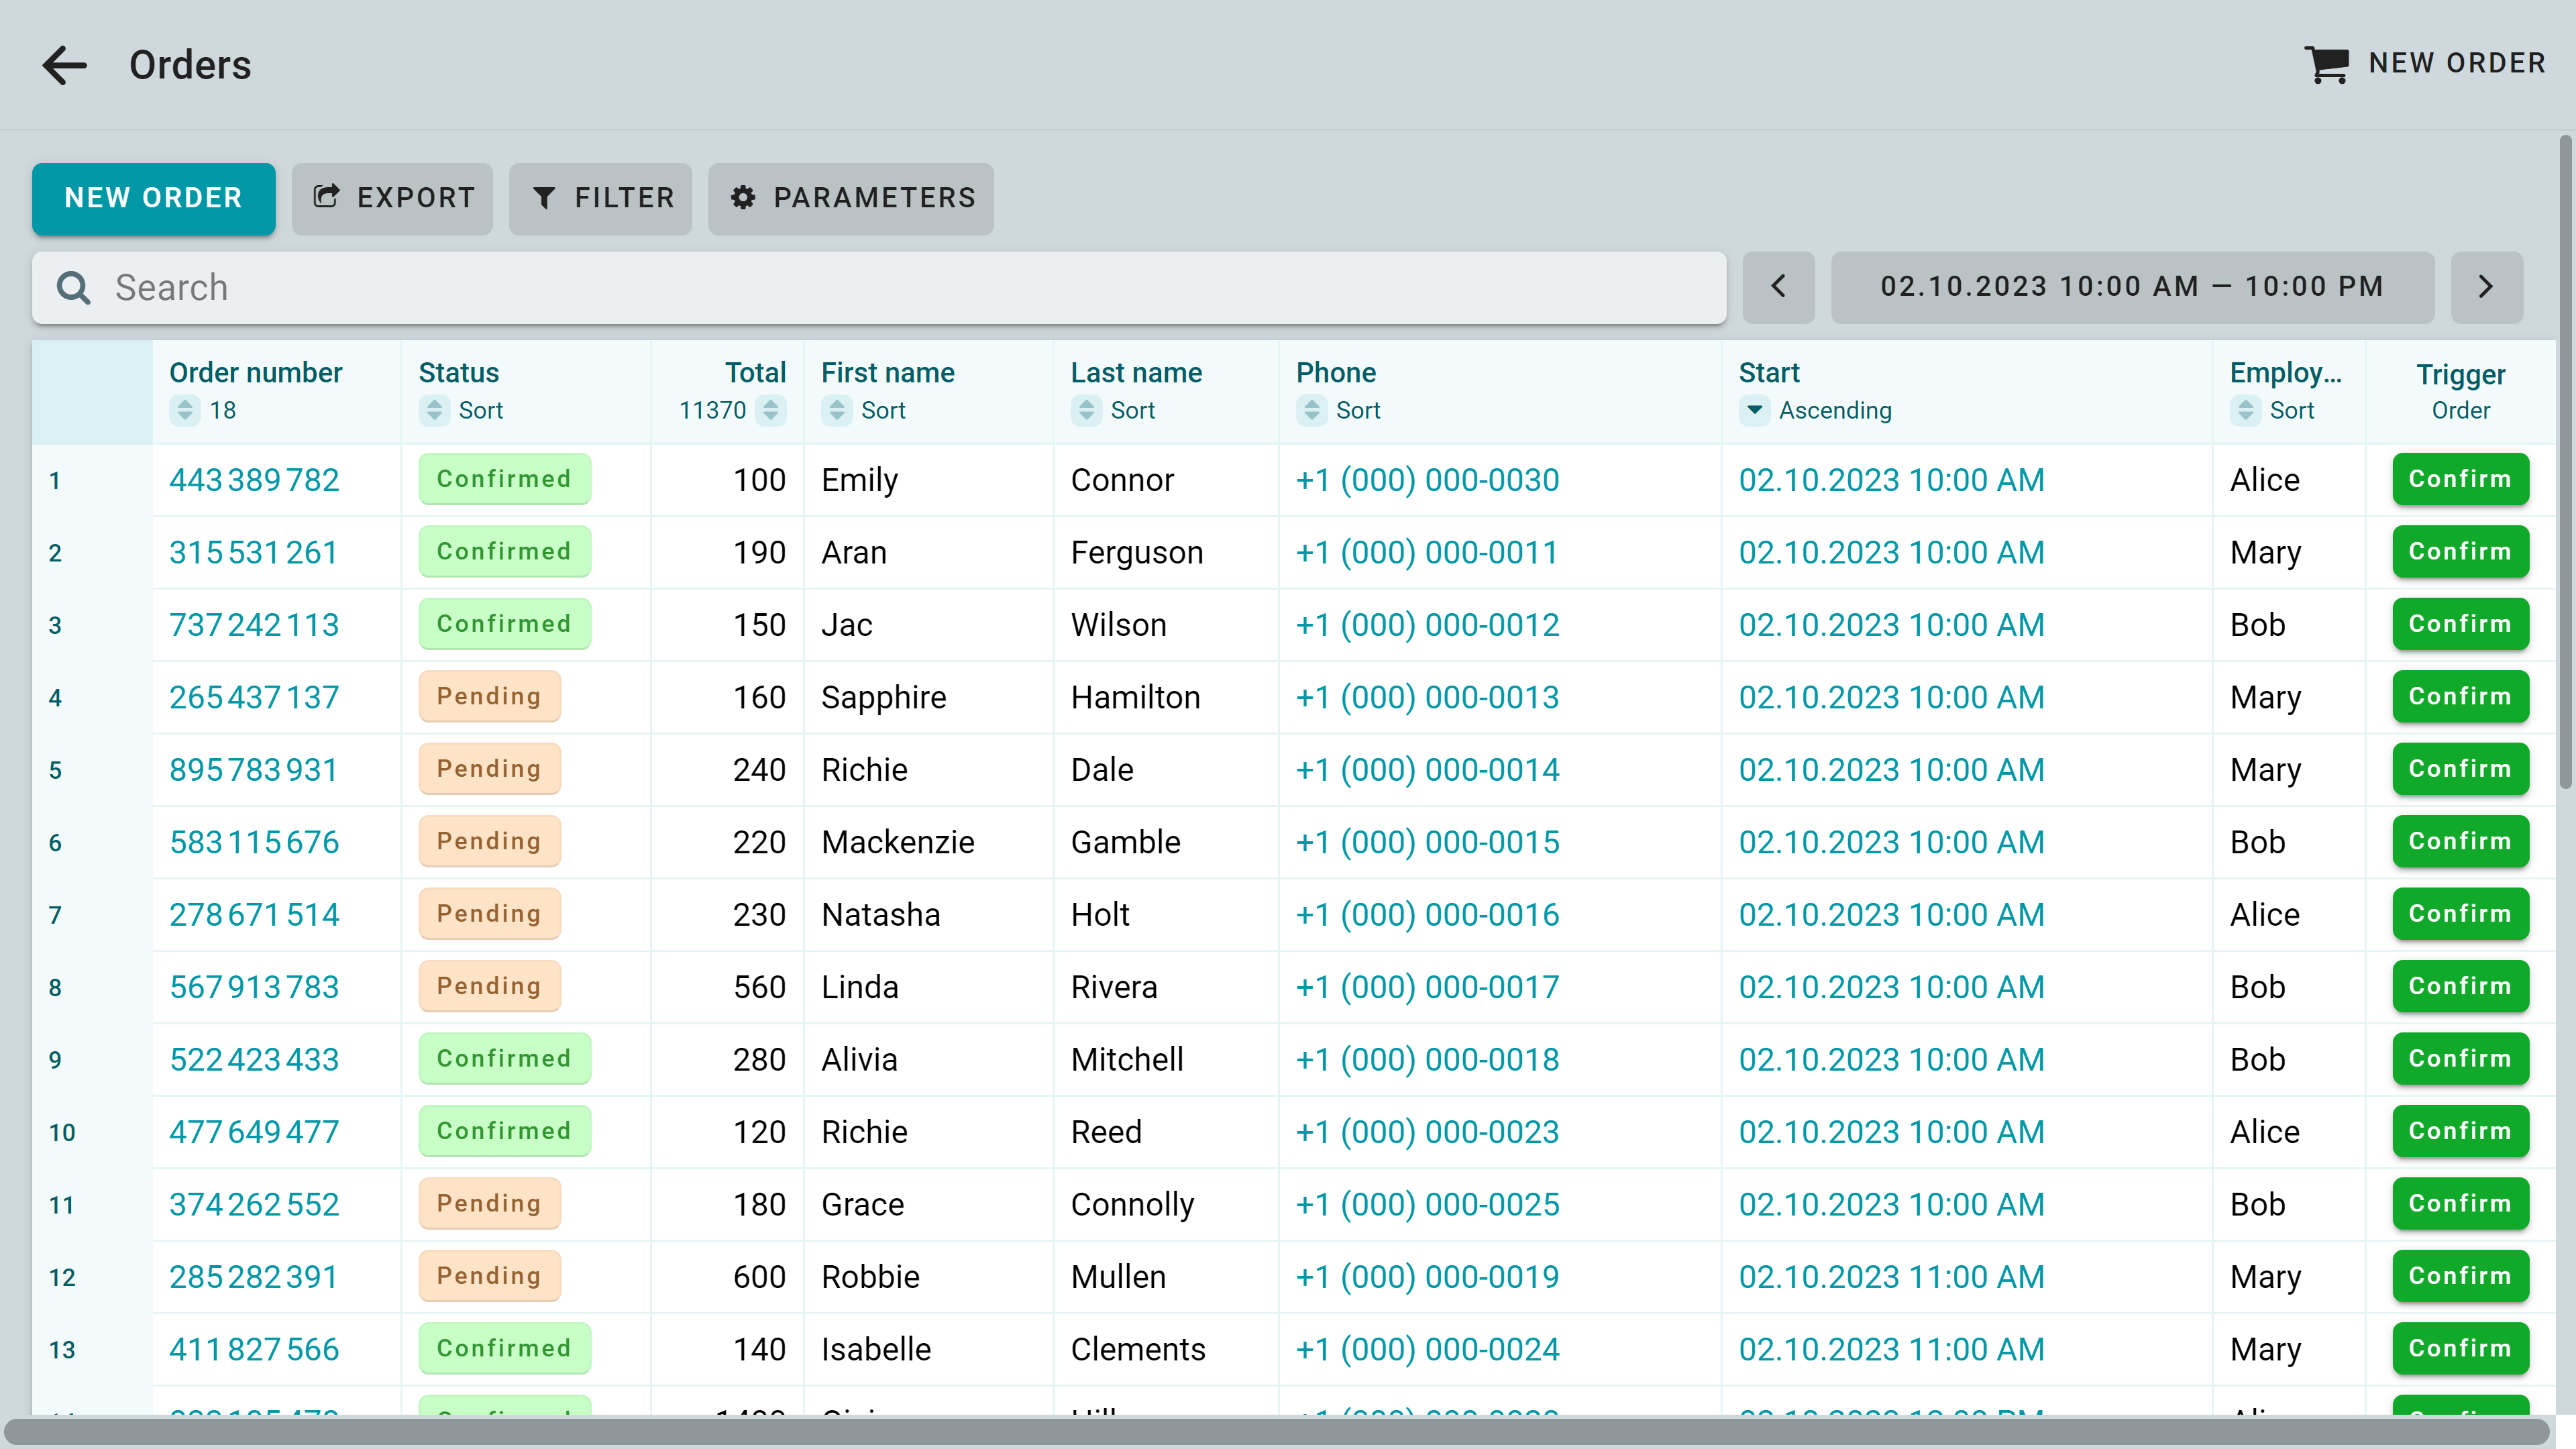
Task: Click Confirmed status for Richie Reed
Action: point(504,1131)
